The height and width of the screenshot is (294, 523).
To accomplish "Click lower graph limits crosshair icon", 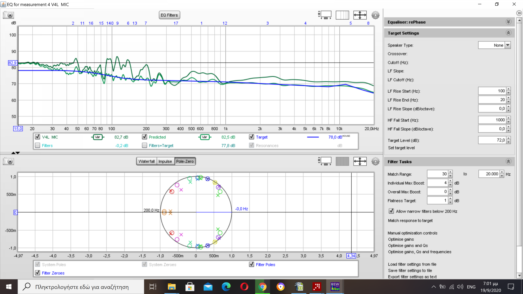I will (x=360, y=161).
